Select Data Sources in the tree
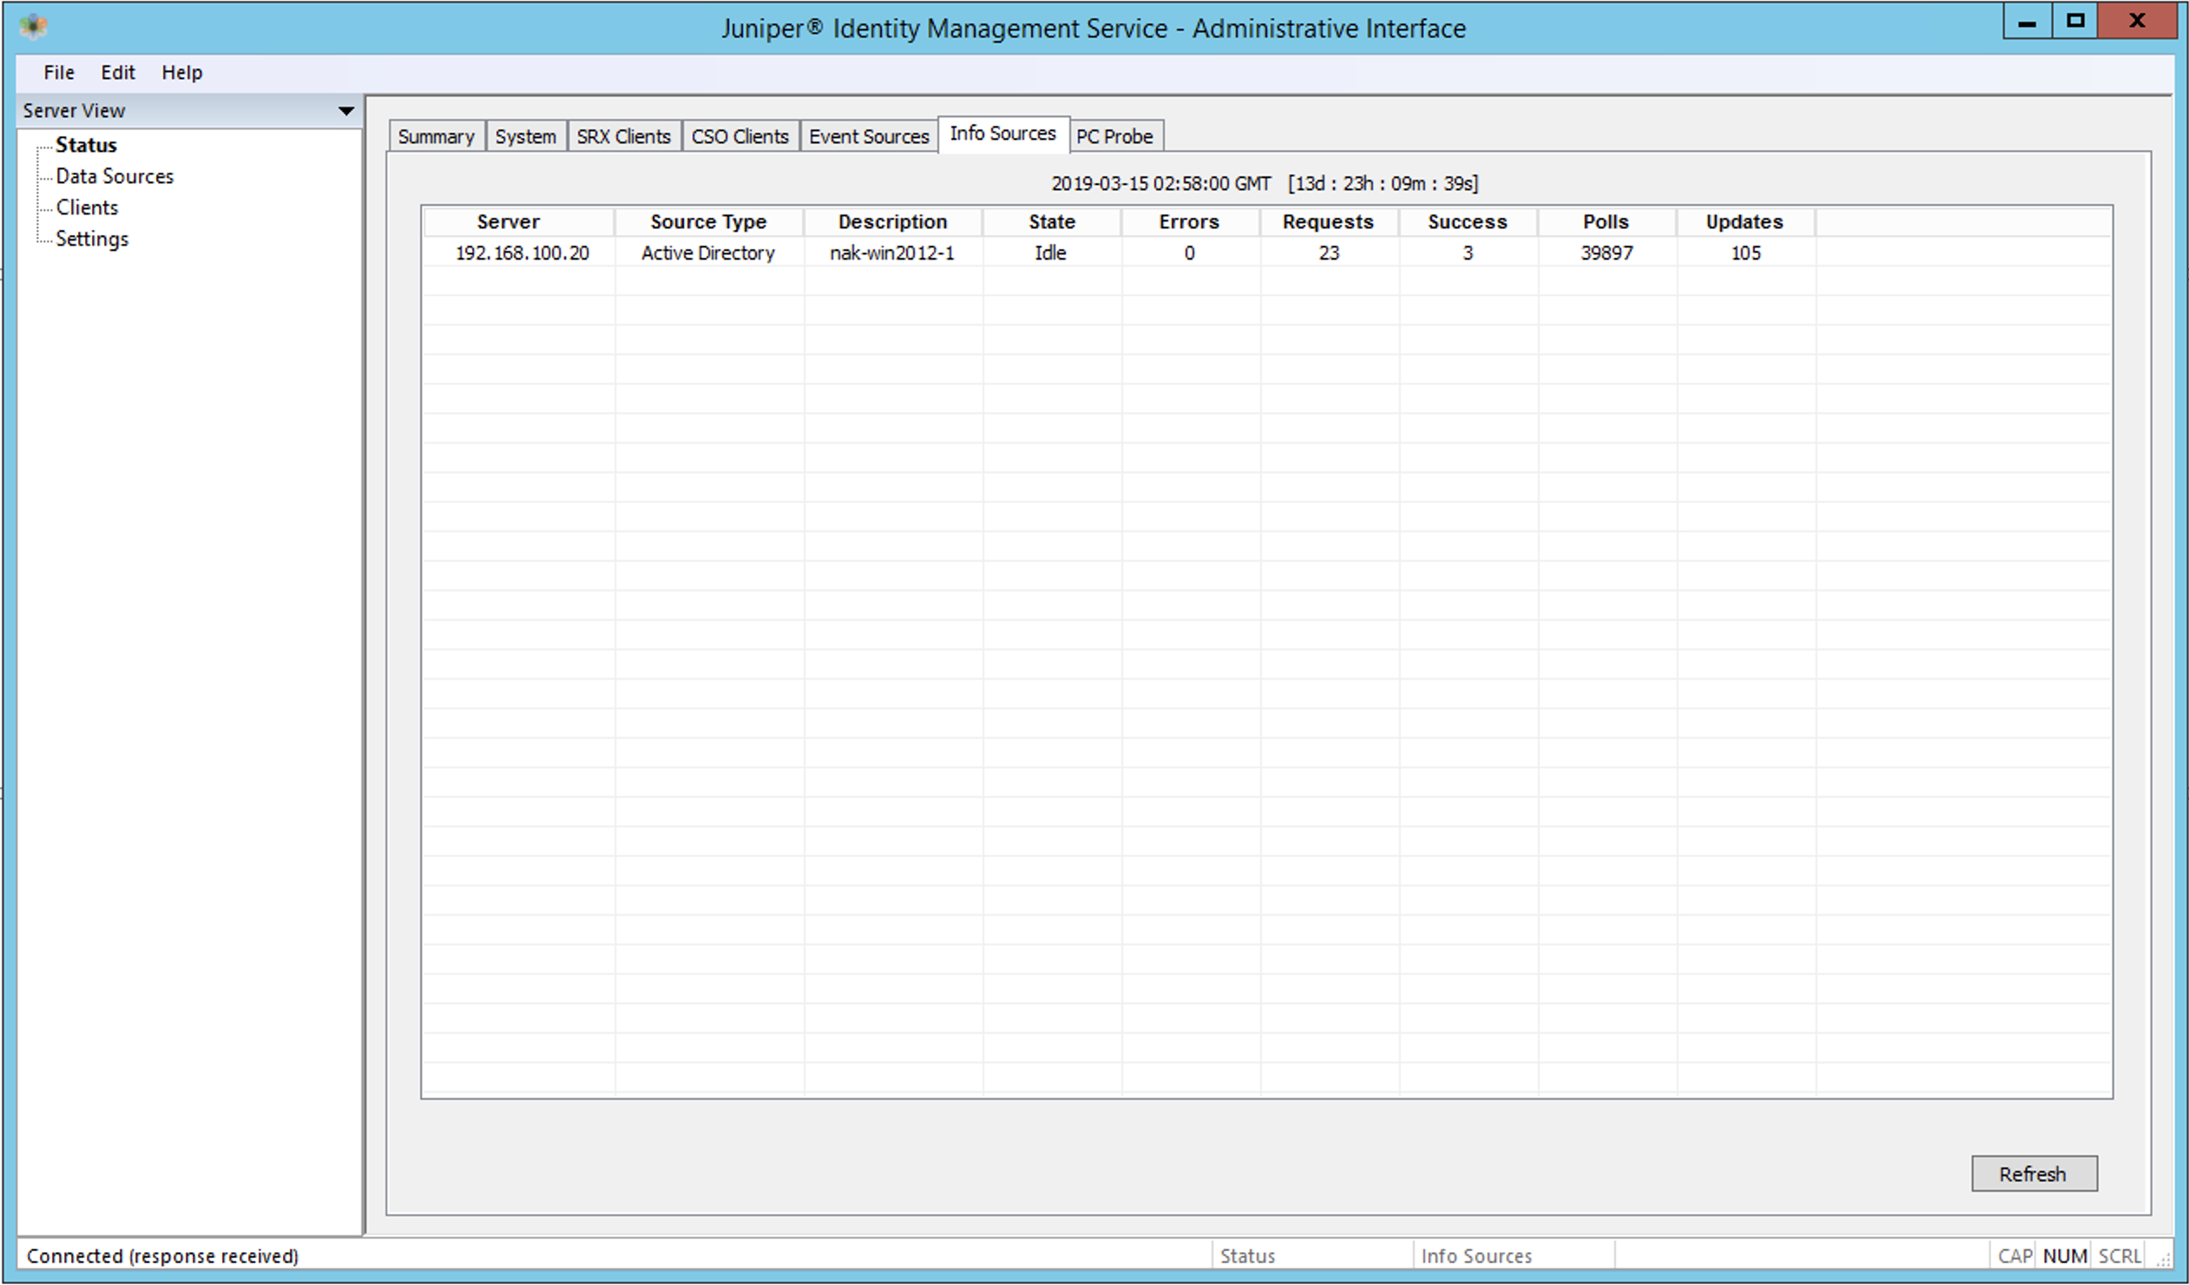 (x=115, y=175)
